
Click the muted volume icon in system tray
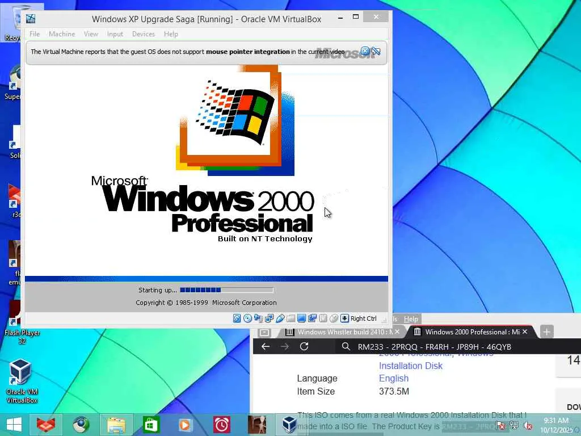click(x=528, y=426)
